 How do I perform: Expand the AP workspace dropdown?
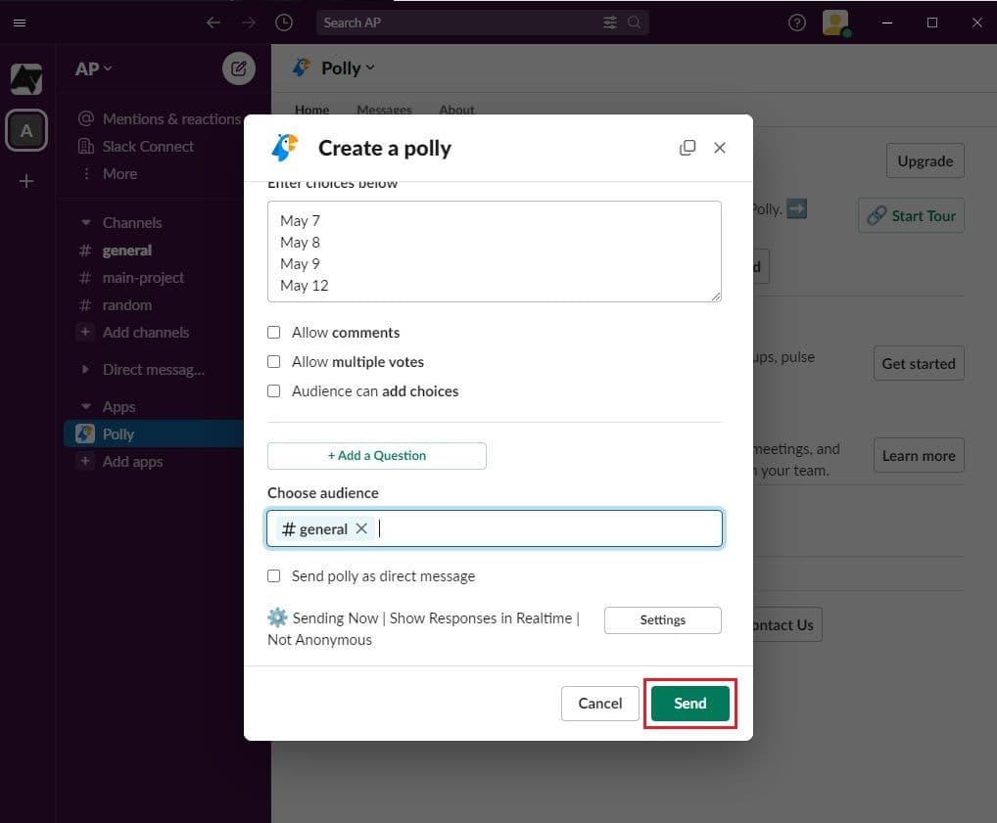coord(94,69)
